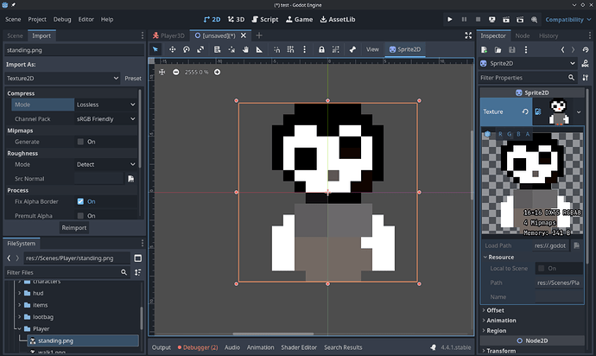Screen dimensions: 596x356
Task: Open the Debugger (2) bottom panel
Action: 198,347
